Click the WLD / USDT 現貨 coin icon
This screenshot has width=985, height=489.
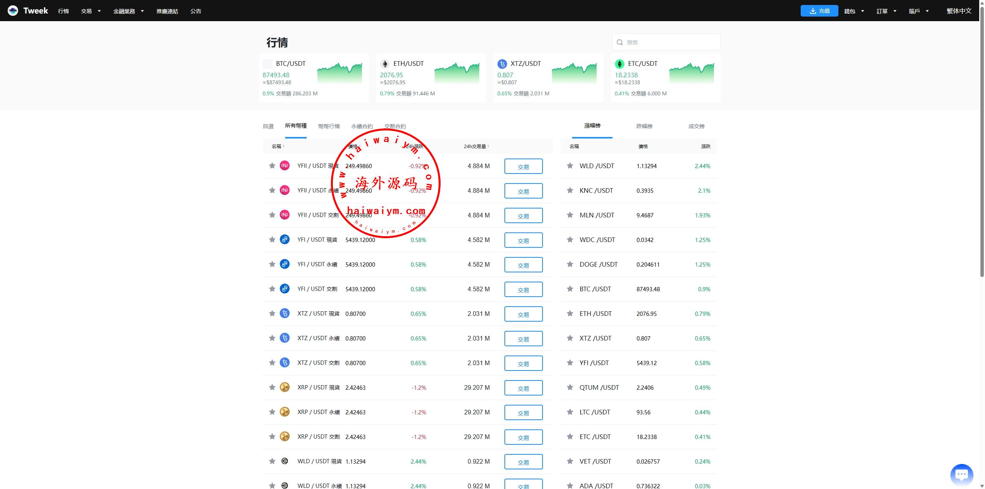point(285,461)
